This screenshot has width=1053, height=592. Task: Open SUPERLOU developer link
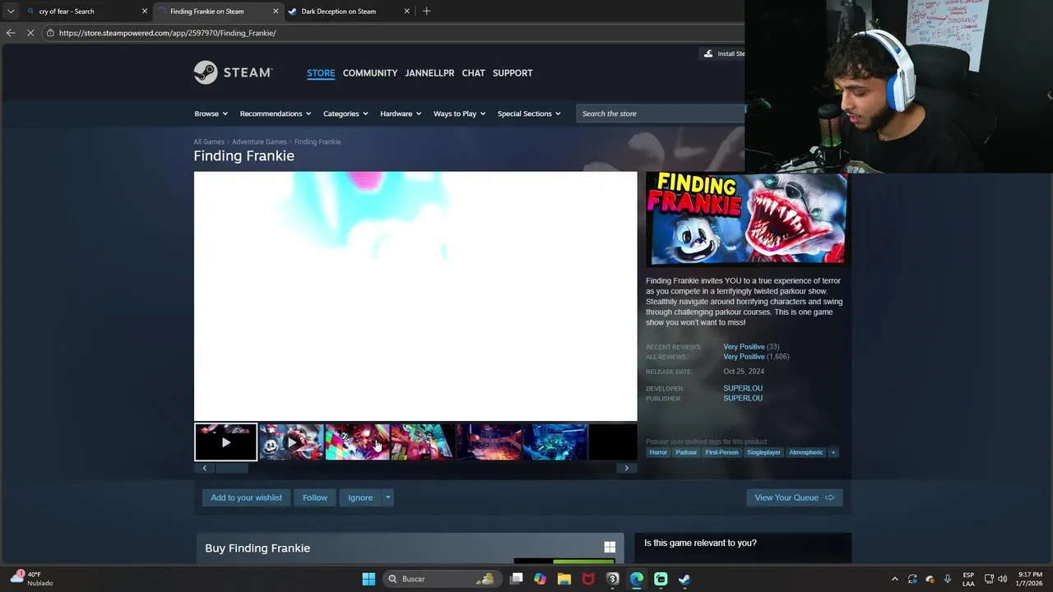(743, 388)
